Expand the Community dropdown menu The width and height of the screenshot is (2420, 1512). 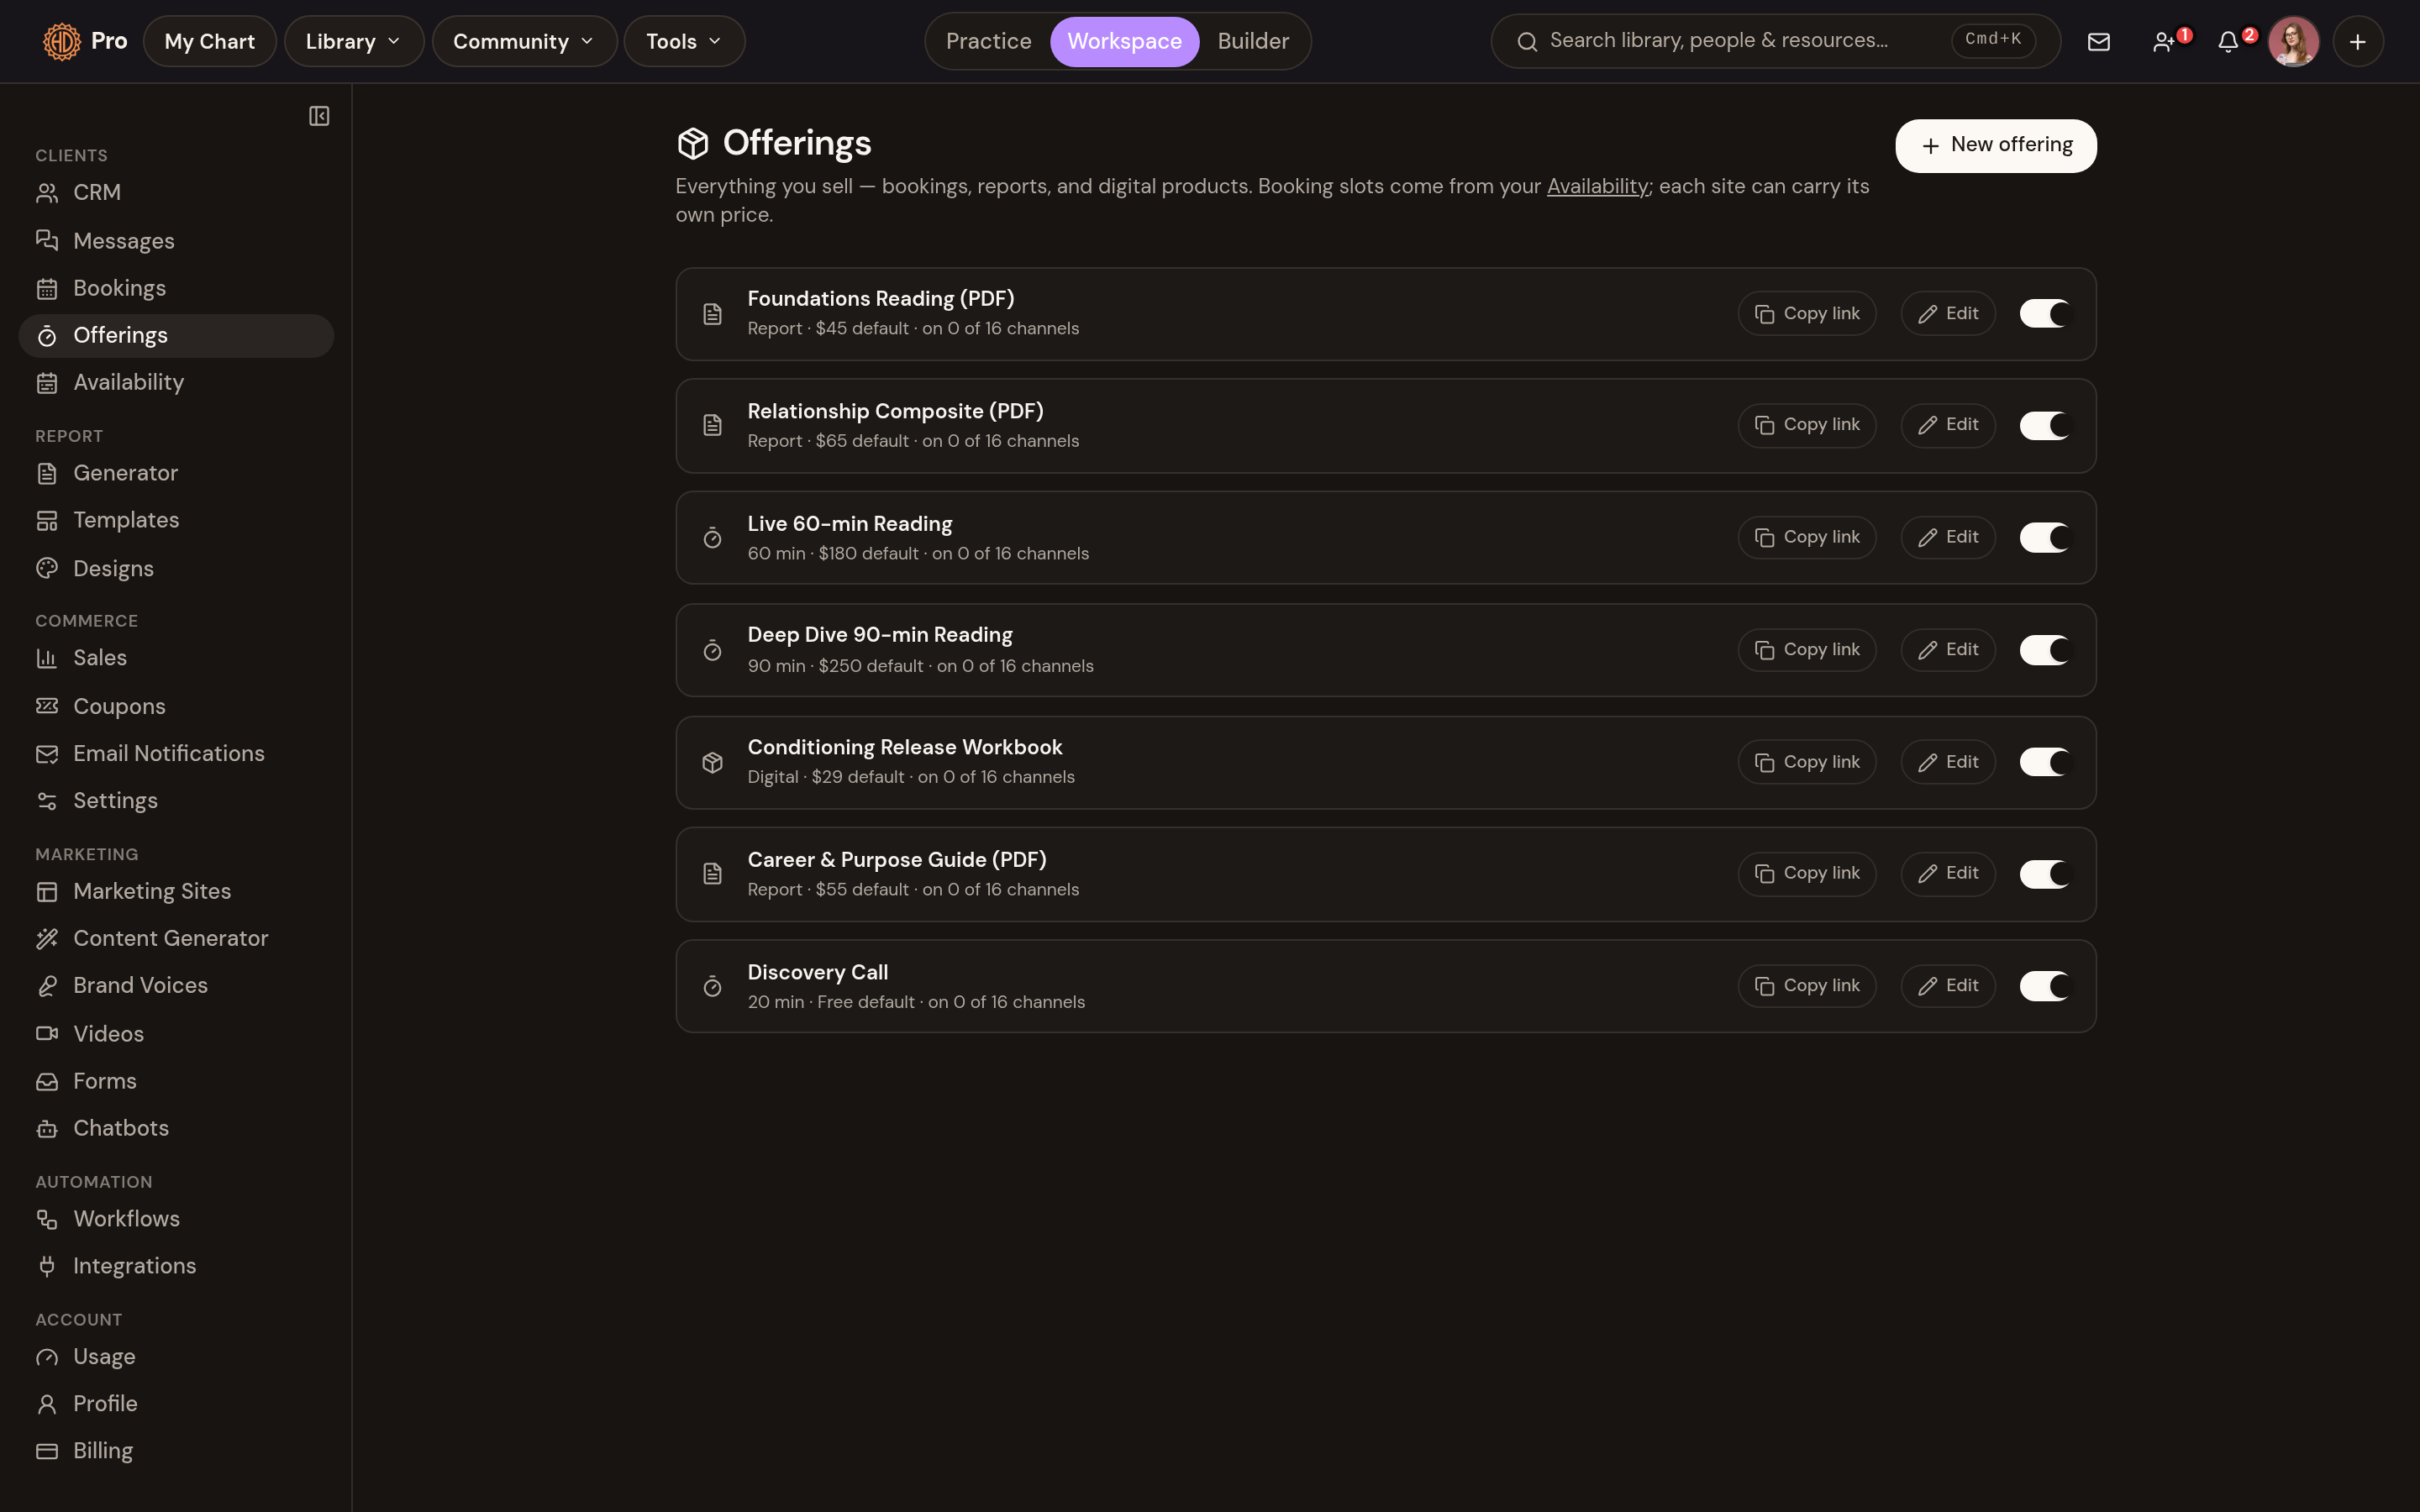tap(524, 41)
